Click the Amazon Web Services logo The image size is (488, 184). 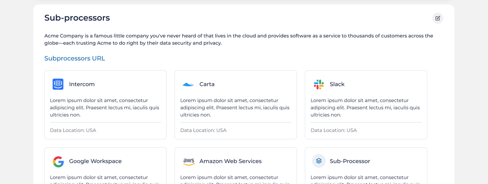click(x=189, y=161)
